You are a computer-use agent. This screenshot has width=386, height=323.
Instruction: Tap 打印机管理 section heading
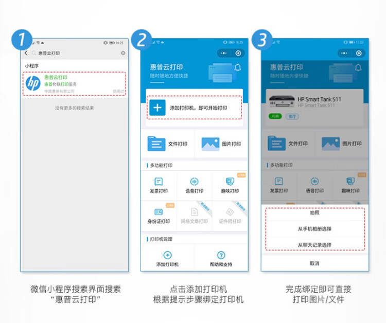point(161,239)
